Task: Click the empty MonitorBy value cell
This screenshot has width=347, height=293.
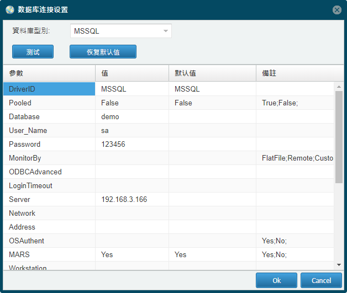Action: [x=132, y=158]
